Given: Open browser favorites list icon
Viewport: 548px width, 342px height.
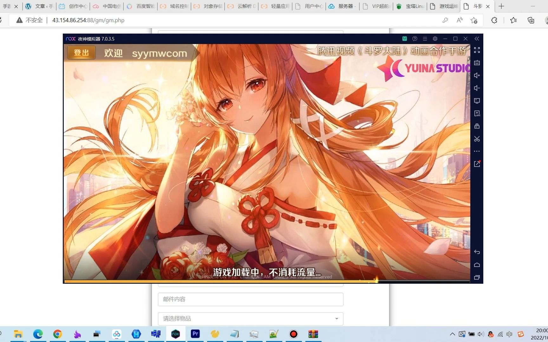Looking at the screenshot, I should 513,20.
